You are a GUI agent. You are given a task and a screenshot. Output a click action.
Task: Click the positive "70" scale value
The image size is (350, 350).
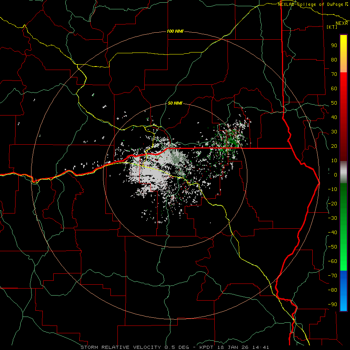click(334, 74)
